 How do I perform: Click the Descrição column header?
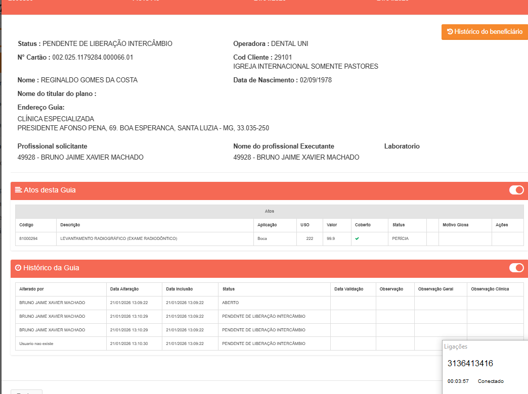(x=70, y=225)
